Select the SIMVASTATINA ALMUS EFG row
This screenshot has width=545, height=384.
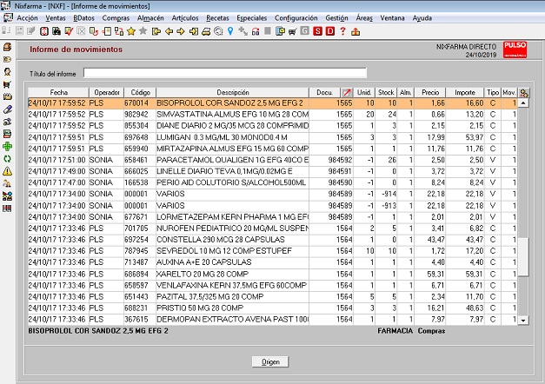[273, 115]
